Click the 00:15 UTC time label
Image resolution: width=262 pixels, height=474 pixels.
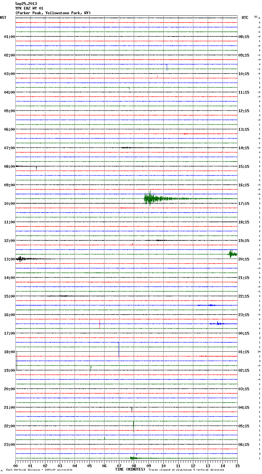[244, 333]
